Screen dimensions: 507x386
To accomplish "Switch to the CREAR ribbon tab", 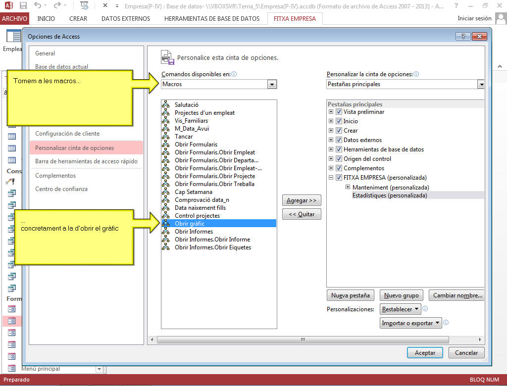I will click(78, 19).
